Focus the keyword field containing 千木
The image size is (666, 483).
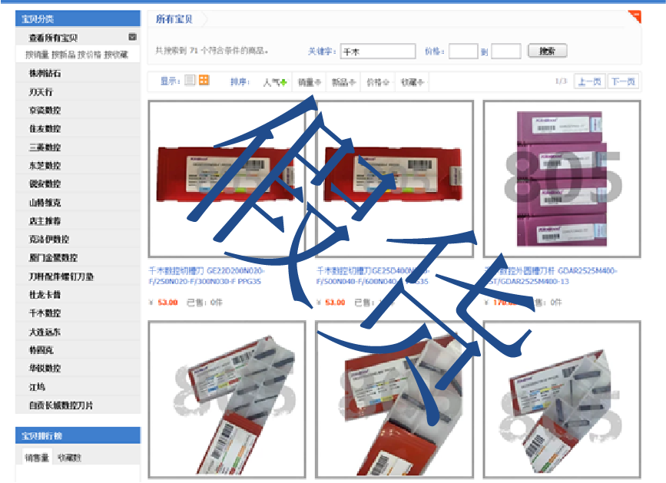(378, 51)
